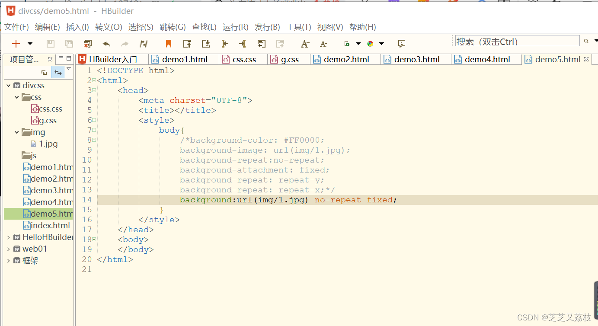Open the 文件(F) menu
Screen dimensions: 598x326
[16, 27]
